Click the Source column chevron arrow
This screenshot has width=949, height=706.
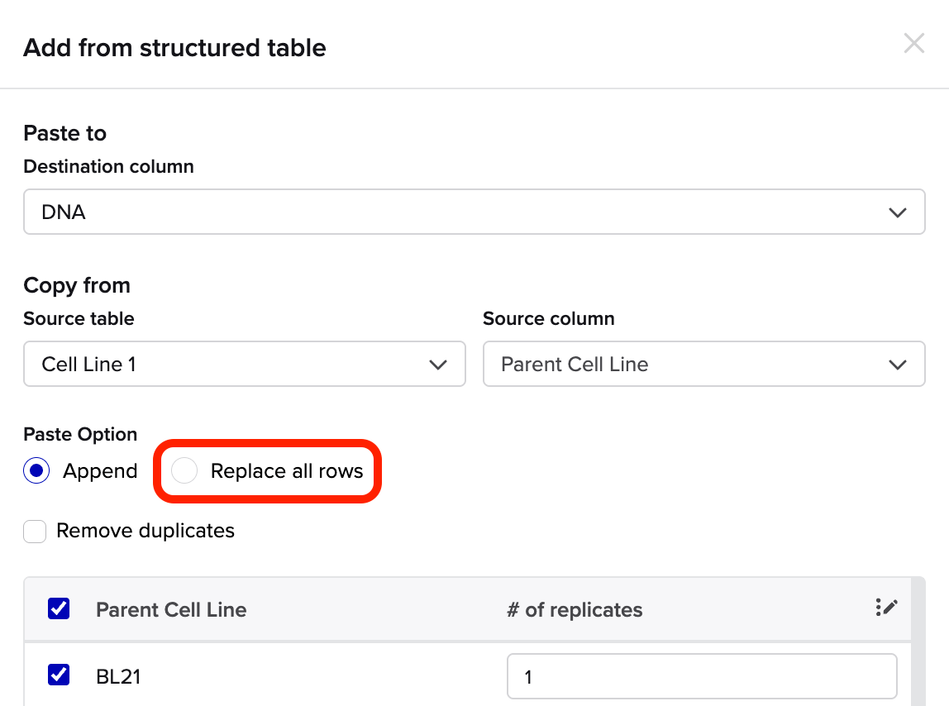[897, 365]
